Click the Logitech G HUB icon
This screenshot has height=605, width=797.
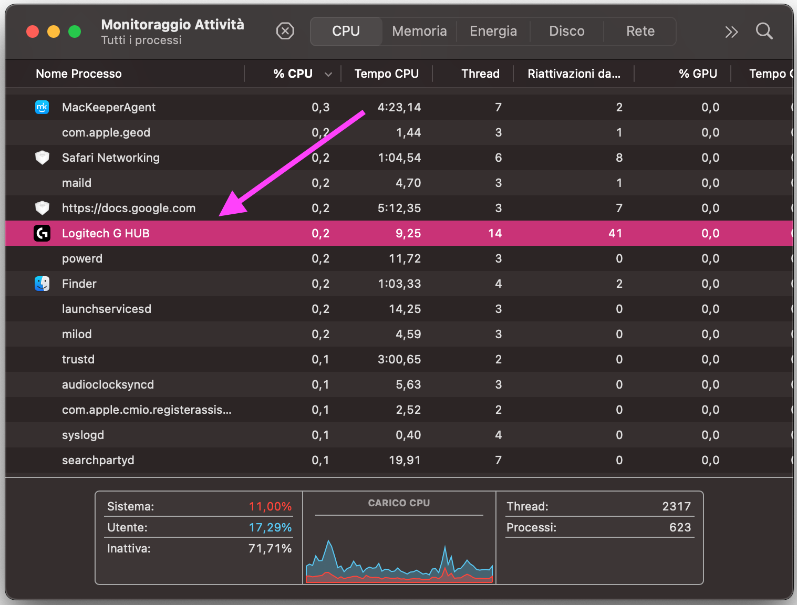click(42, 233)
